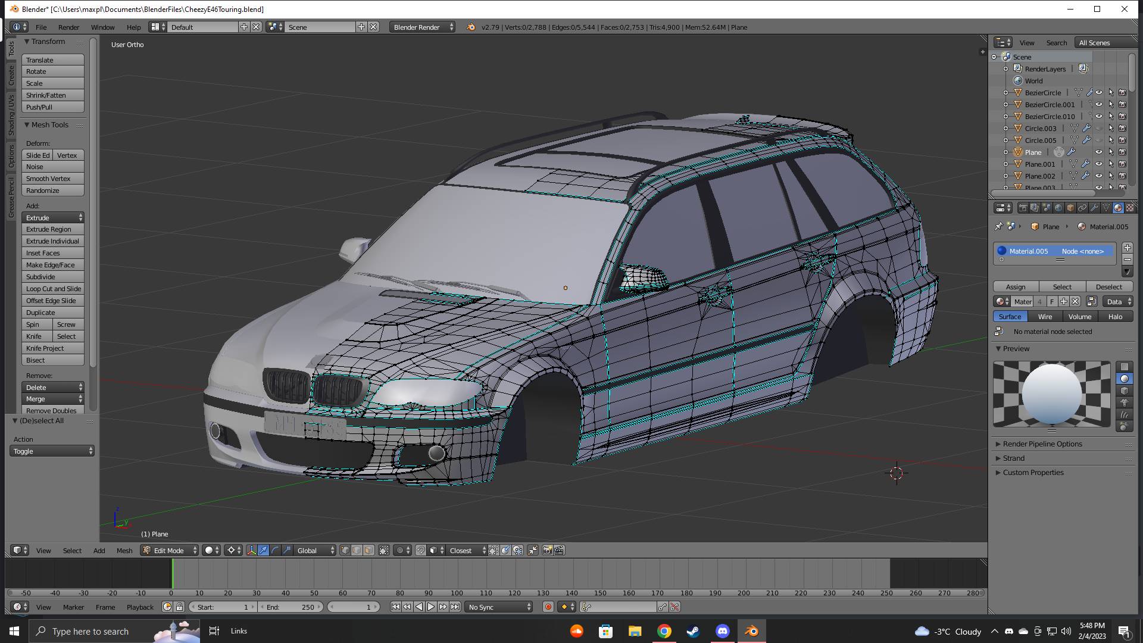Open the Texture properties tab

pyautogui.click(x=1129, y=208)
